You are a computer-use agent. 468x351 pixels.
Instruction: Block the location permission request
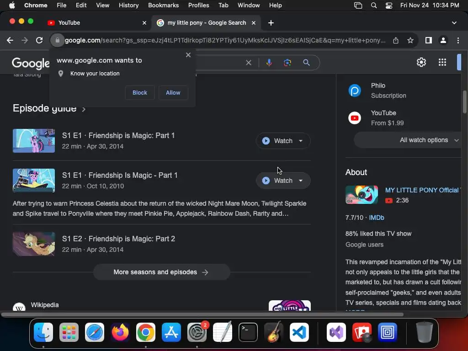tap(140, 92)
